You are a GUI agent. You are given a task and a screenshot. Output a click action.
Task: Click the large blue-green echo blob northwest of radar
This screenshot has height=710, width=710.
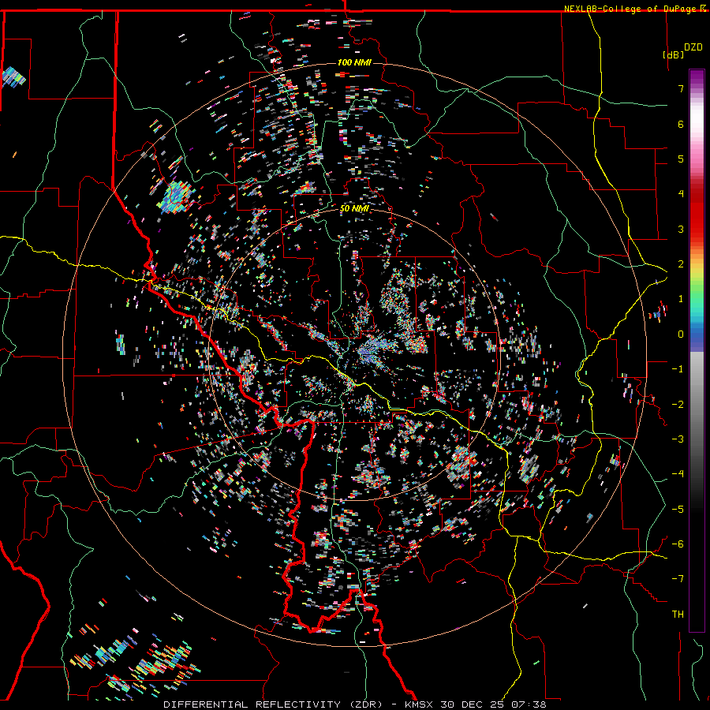point(177,197)
